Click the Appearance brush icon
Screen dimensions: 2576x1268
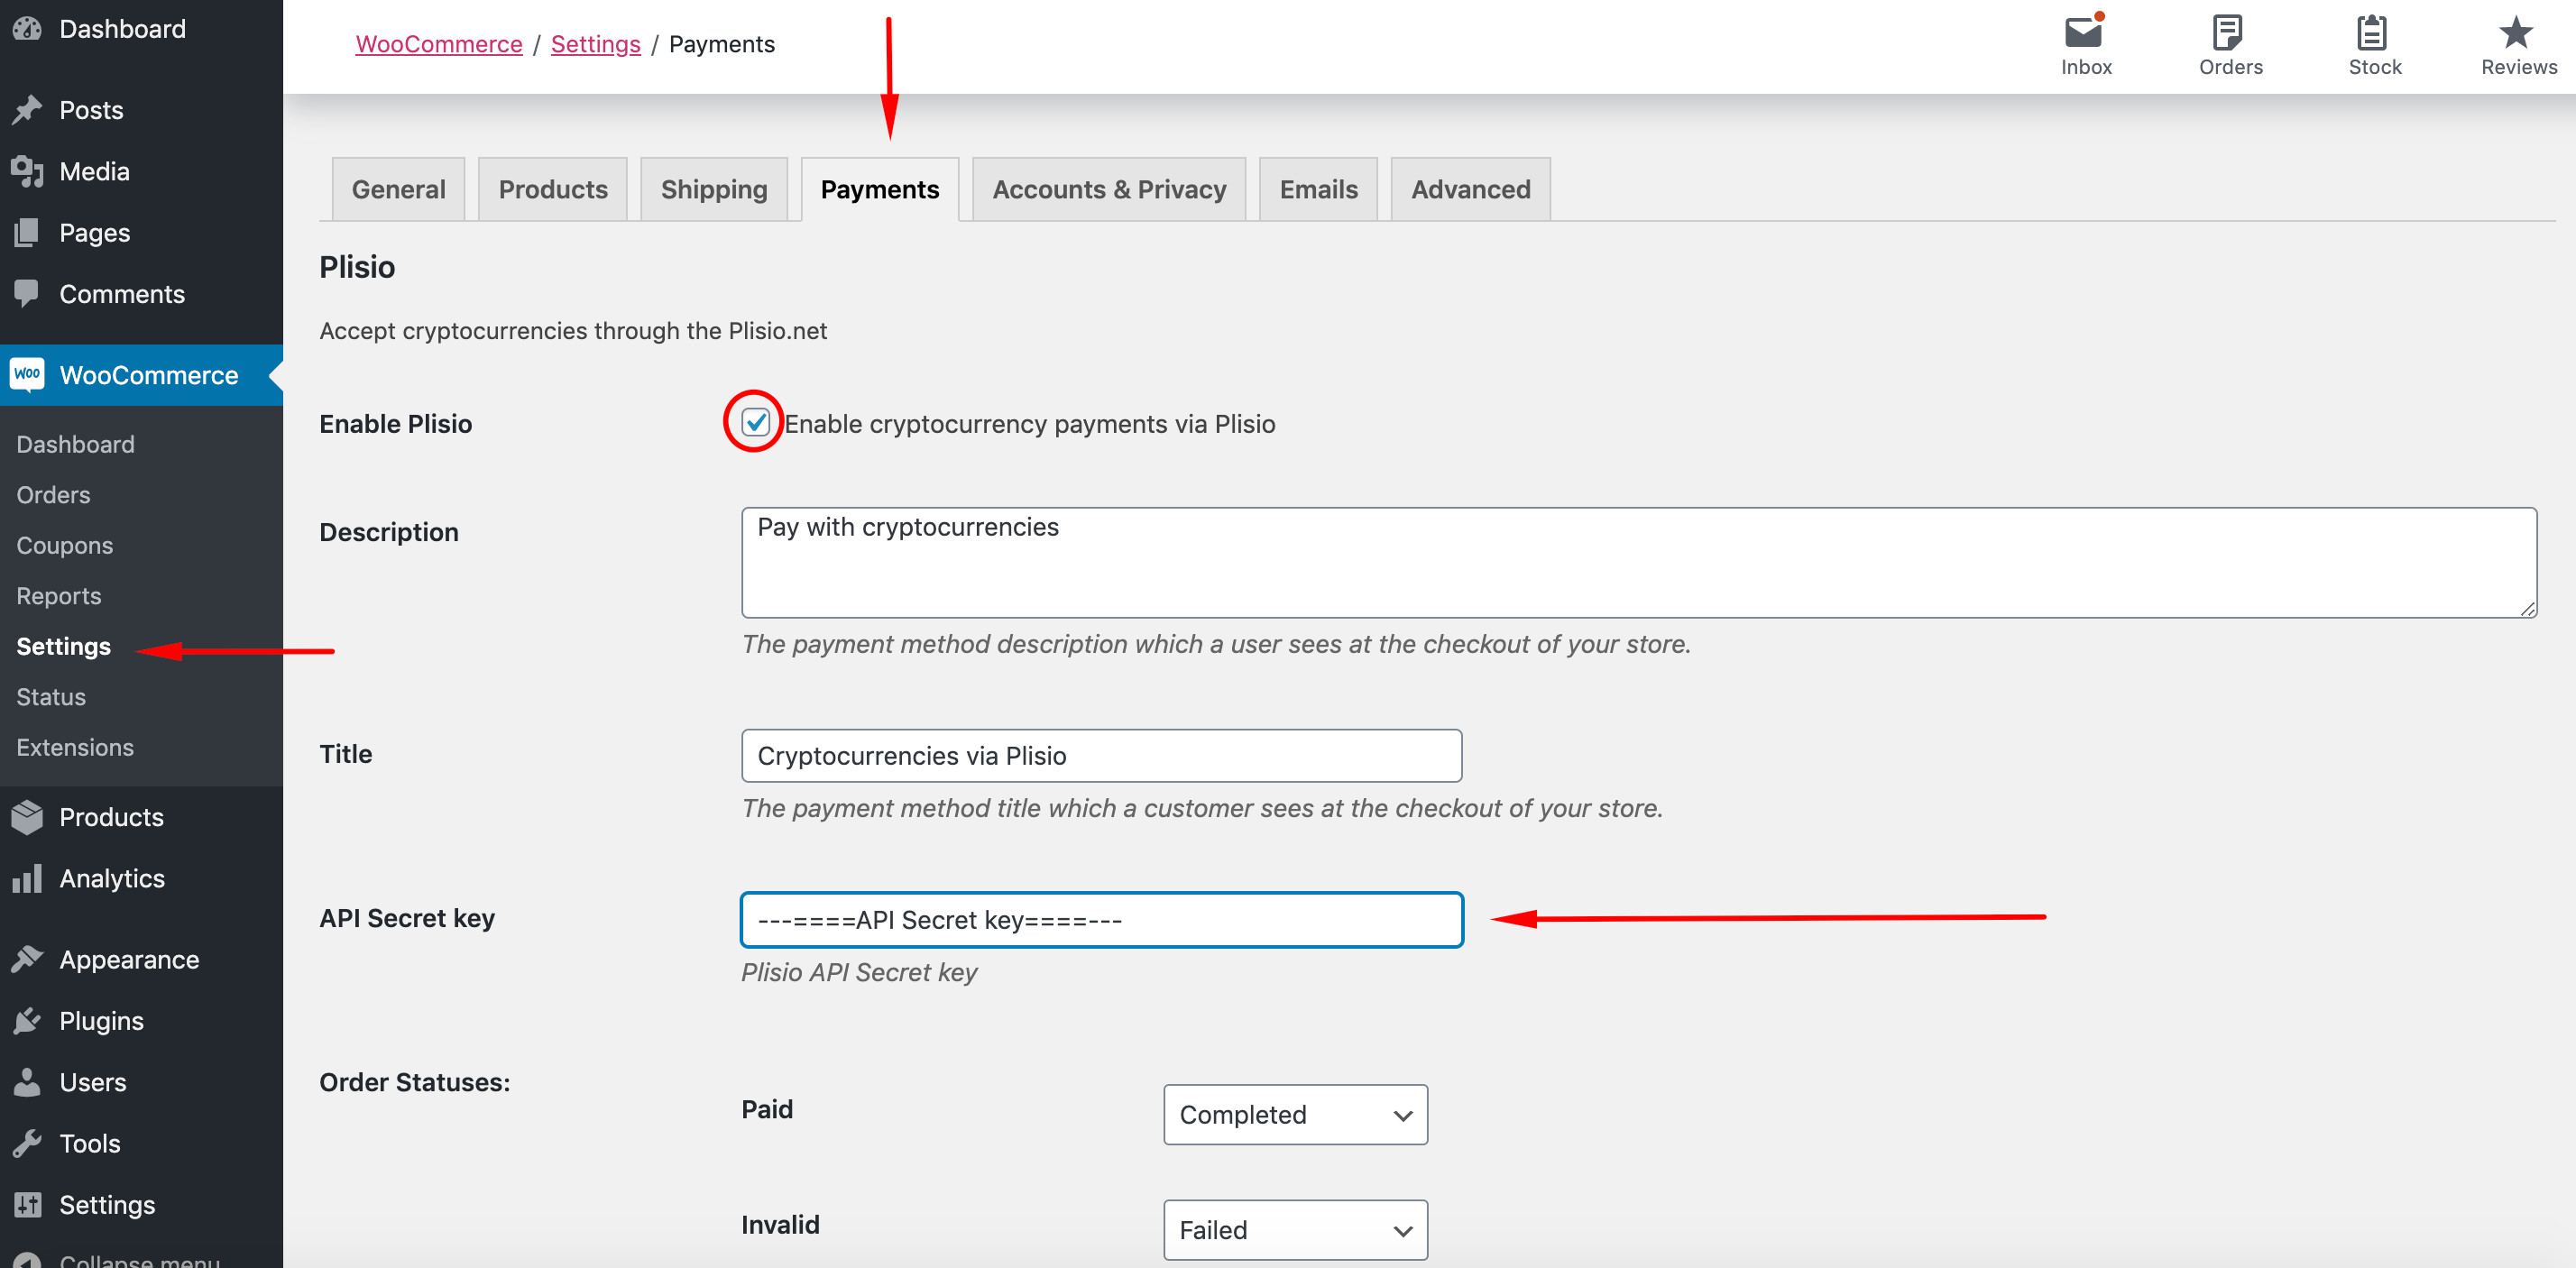click(27, 959)
